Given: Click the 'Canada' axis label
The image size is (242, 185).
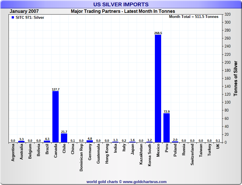Looking at the screenshot, I should (56, 151).
